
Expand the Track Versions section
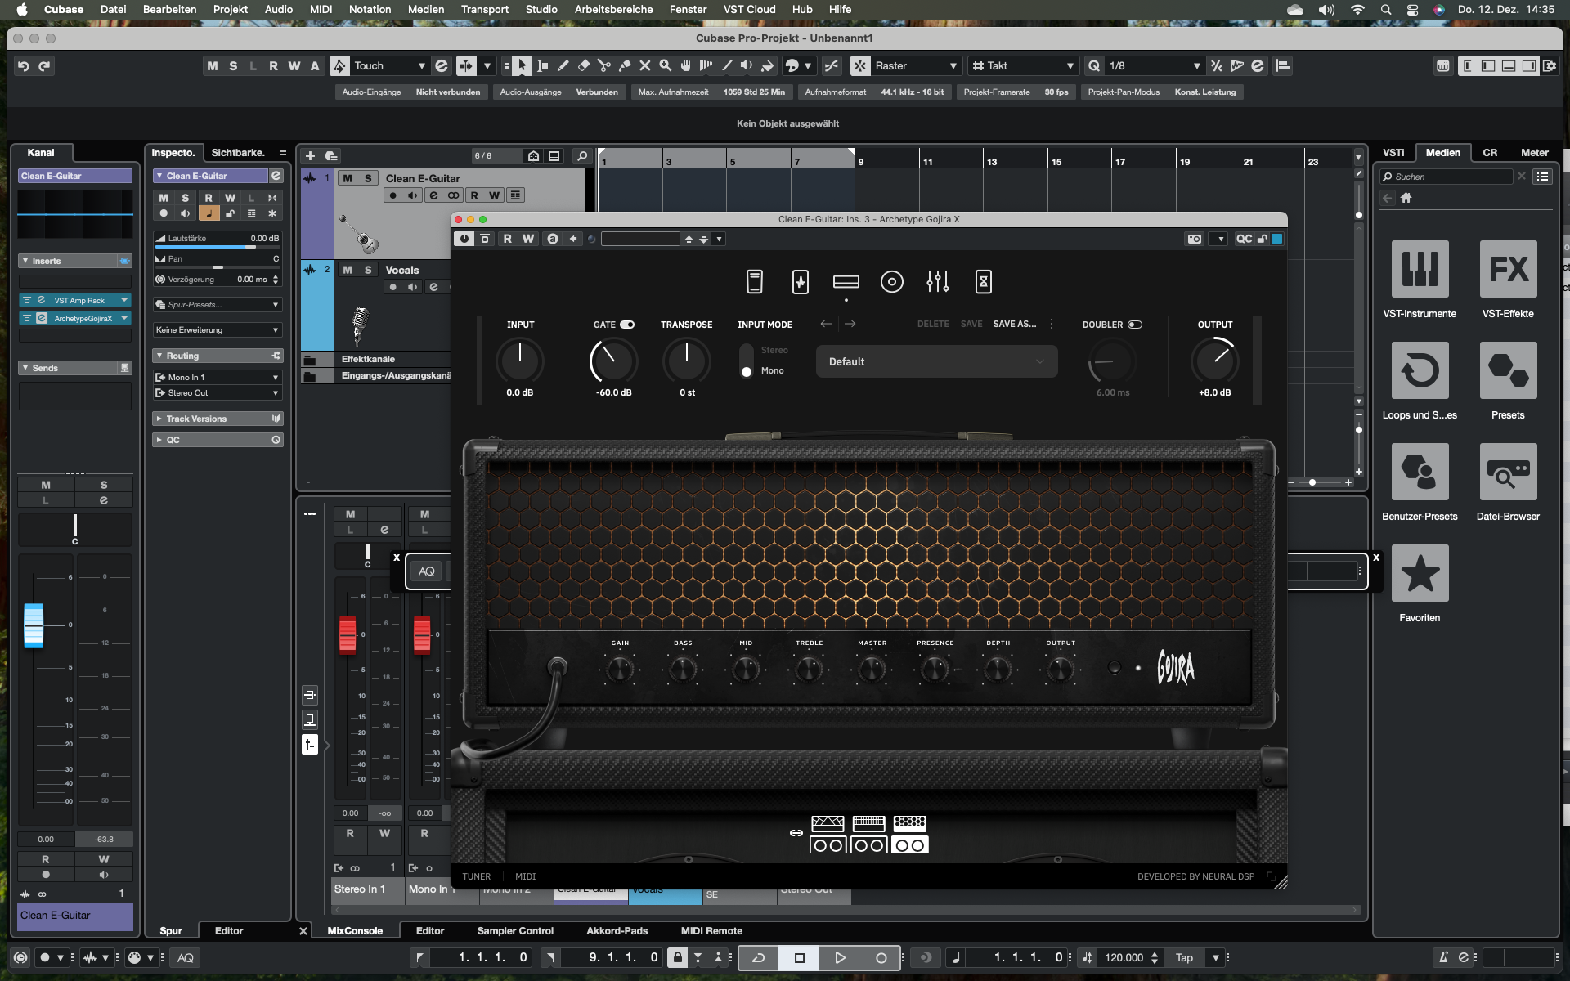[159, 419]
